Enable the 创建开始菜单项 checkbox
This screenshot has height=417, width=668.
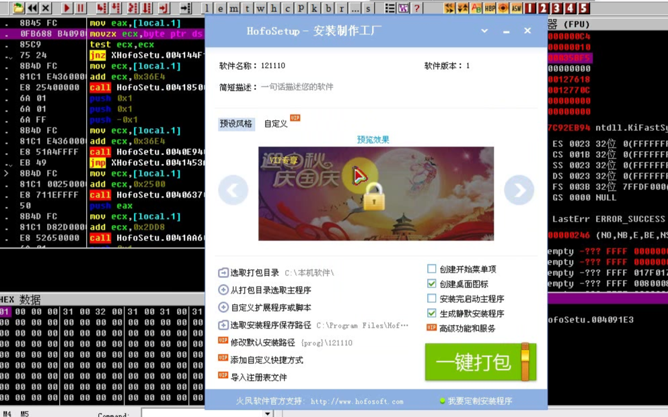point(432,269)
